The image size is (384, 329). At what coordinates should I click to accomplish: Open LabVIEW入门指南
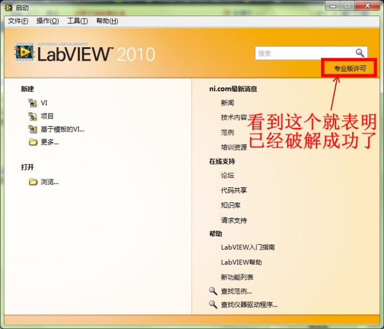click(248, 247)
